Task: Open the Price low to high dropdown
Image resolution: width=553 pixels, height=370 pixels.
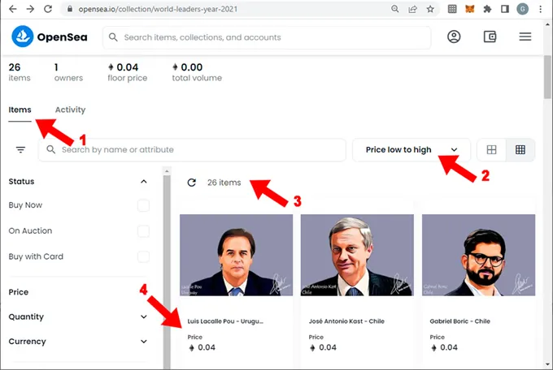Action: 411,150
